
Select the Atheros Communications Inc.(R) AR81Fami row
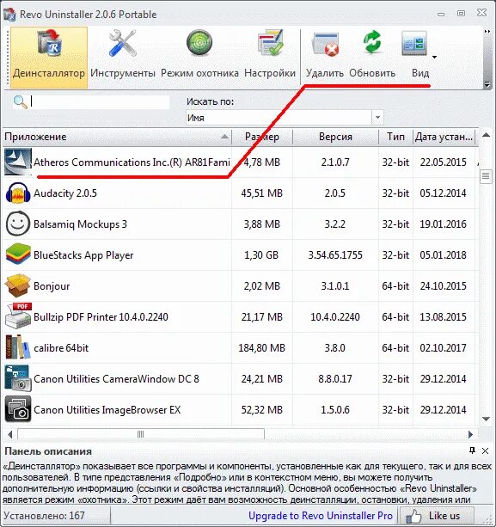[241, 162]
